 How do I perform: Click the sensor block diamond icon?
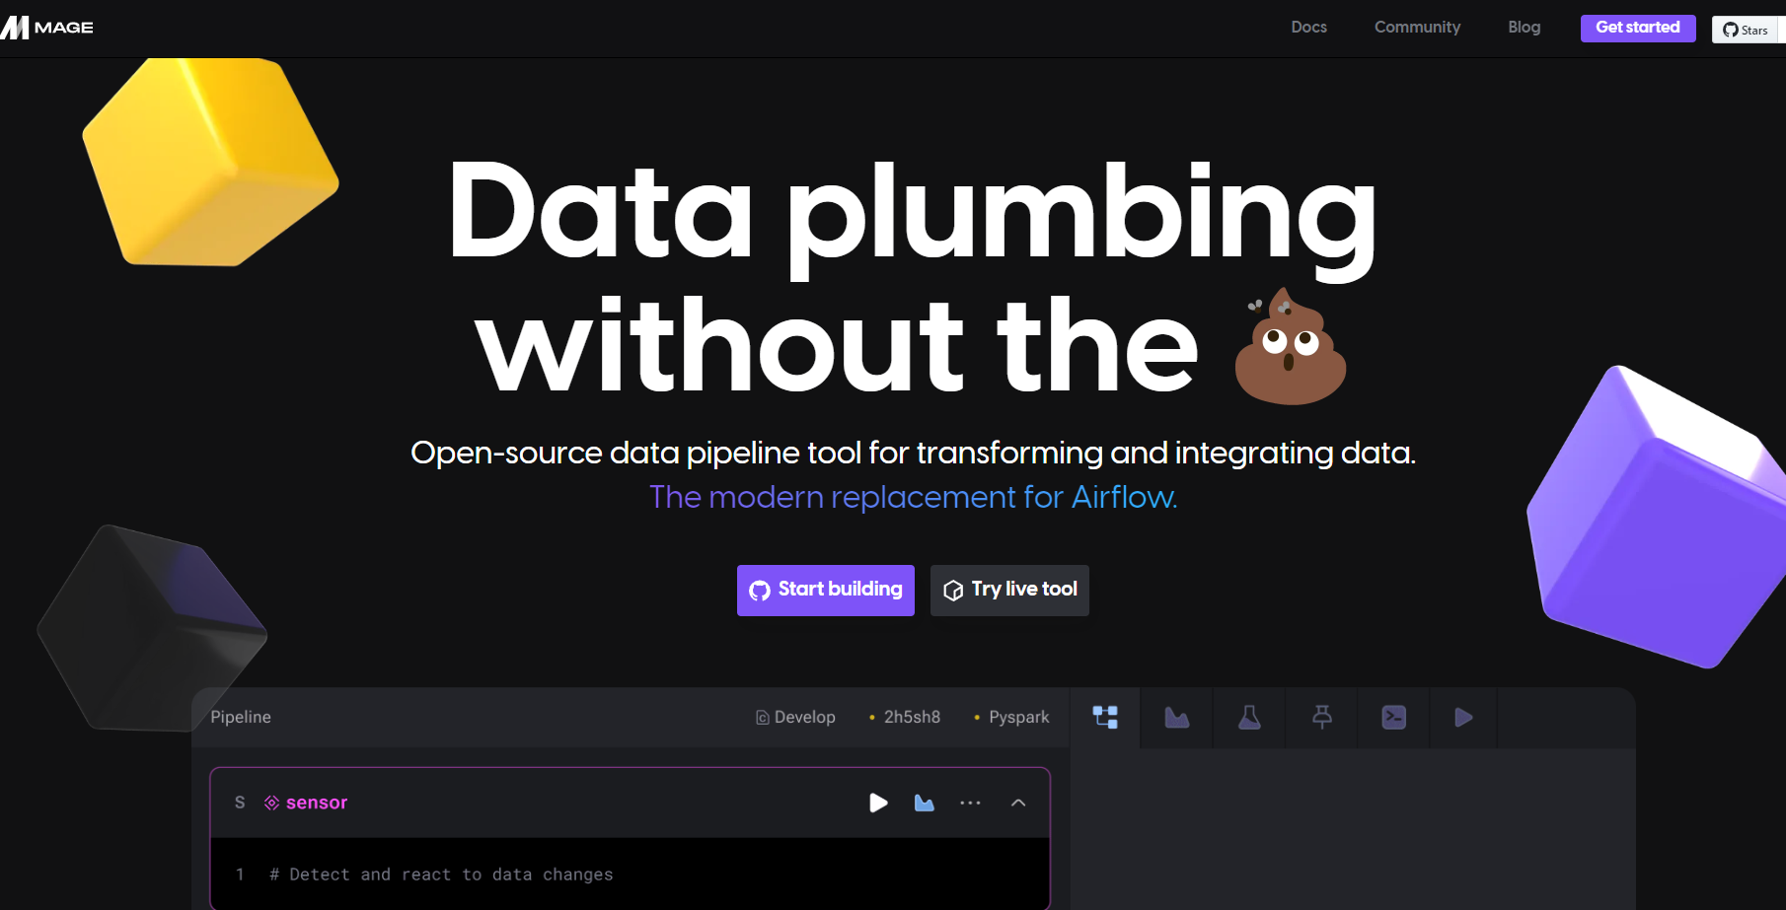coord(271,803)
